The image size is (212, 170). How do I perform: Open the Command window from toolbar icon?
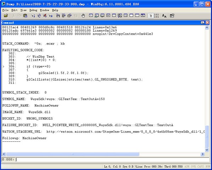point(91,16)
